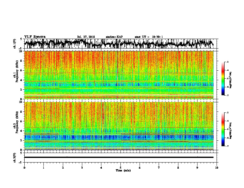Click the "Time (min)" x-axis label
The height and width of the screenshot is (188, 244).
tap(123, 170)
